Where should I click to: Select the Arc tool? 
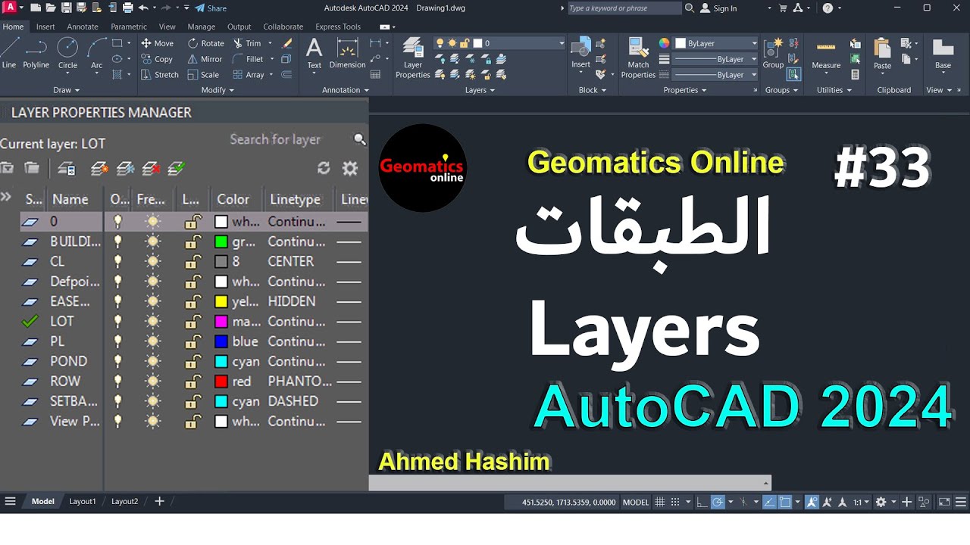click(x=97, y=53)
